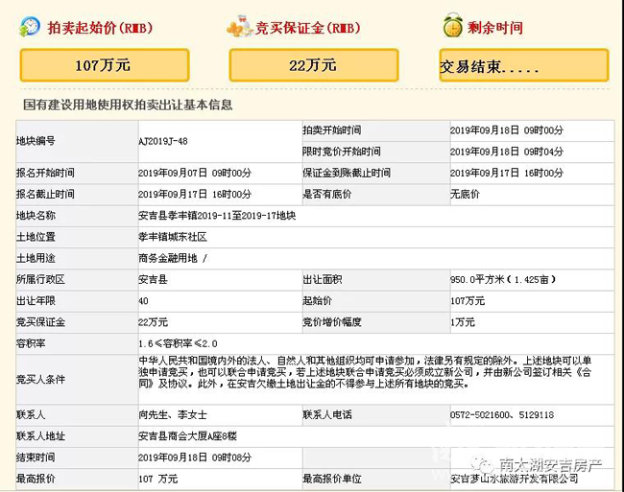Click the 107万元 starting price box
The height and width of the screenshot is (492, 624).
click(105, 65)
